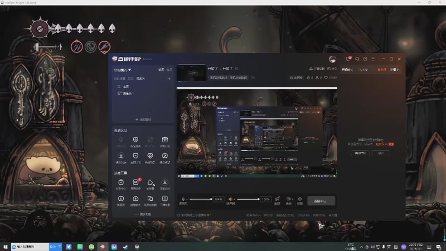
Task: Click the record camera icon in bottom bar
Action: 288,199
